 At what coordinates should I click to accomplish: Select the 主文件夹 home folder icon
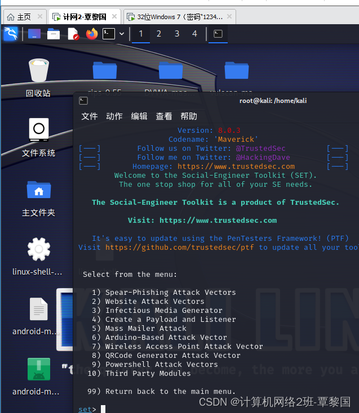tap(38, 198)
